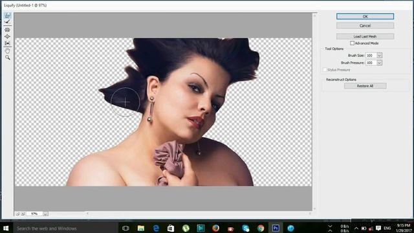Select the Forward Warp tool
This screenshot has height=233, width=414.
[7, 16]
